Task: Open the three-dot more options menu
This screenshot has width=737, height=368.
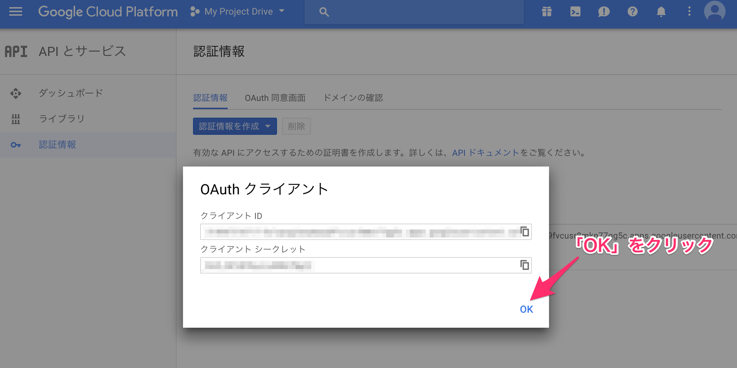Action: [689, 12]
